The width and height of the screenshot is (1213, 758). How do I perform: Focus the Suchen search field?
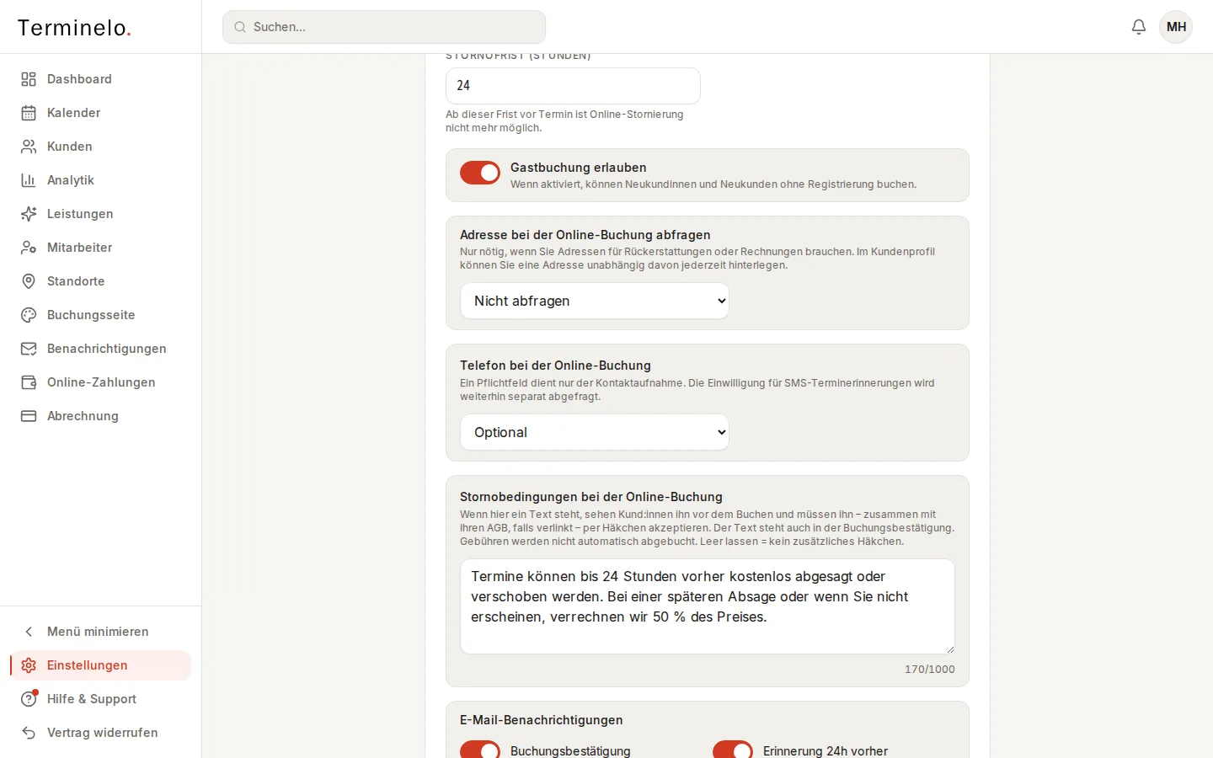click(x=384, y=27)
